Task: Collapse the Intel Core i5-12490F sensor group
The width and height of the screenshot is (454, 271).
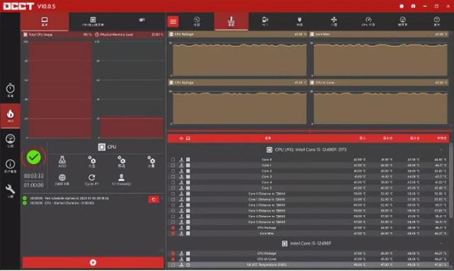Action: click(x=441, y=243)
